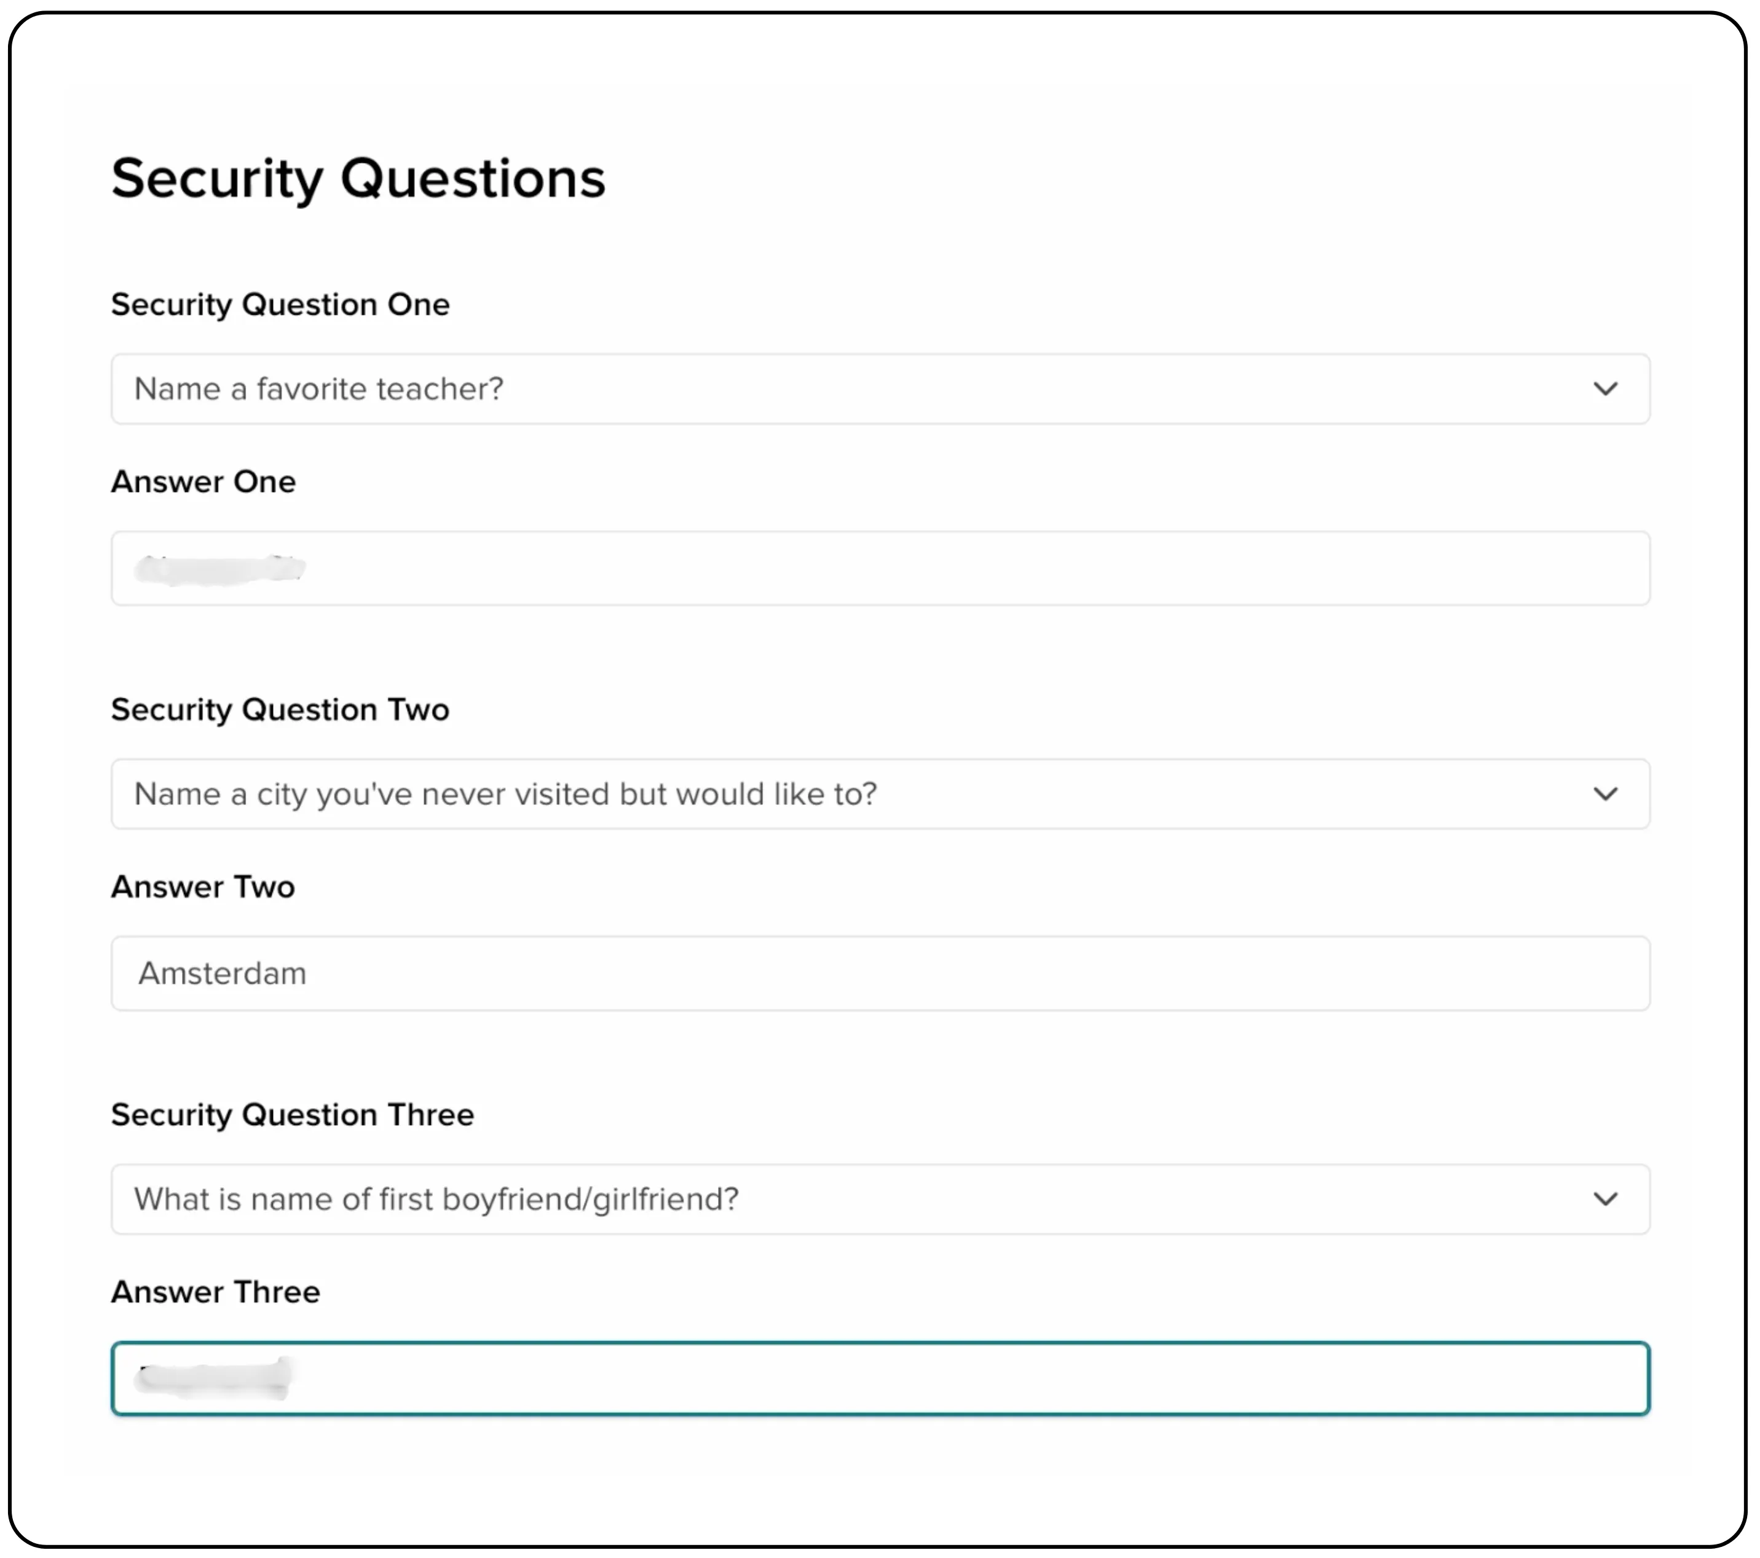Click the redacted answer under Answer One
The width and height of the screenshot is (1760, 1558).
(219, 569)
